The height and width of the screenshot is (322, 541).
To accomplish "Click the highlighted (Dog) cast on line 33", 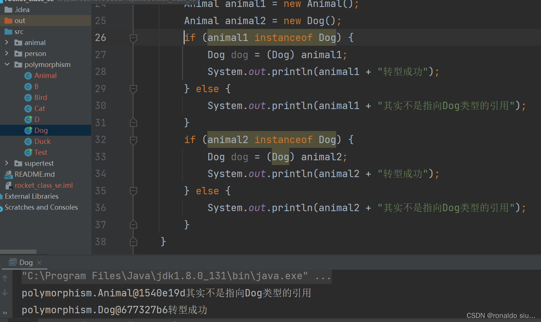I will [x=281, y=157].
